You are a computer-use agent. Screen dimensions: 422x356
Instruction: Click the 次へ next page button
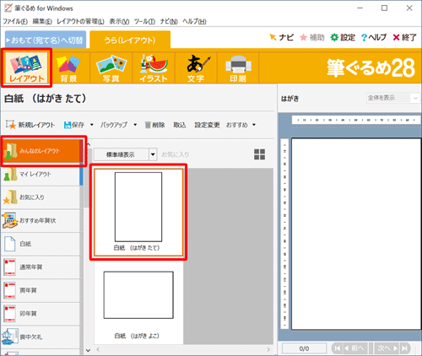pyautogui.click(x=387, y=348)
